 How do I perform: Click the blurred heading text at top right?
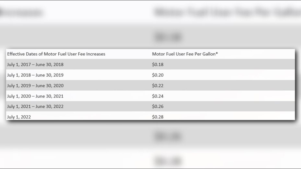click(228, 12)
